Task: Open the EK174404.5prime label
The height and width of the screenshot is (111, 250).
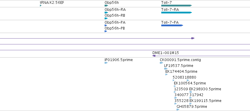Action: click(x=181, y=72)
